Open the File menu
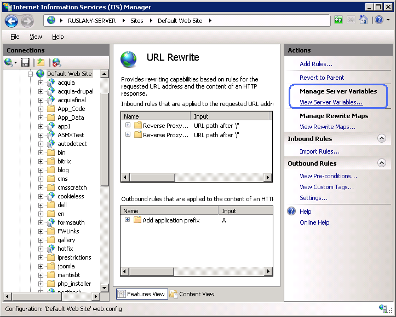The width and height of the screenshot is (396, 317). pos(15,37)
